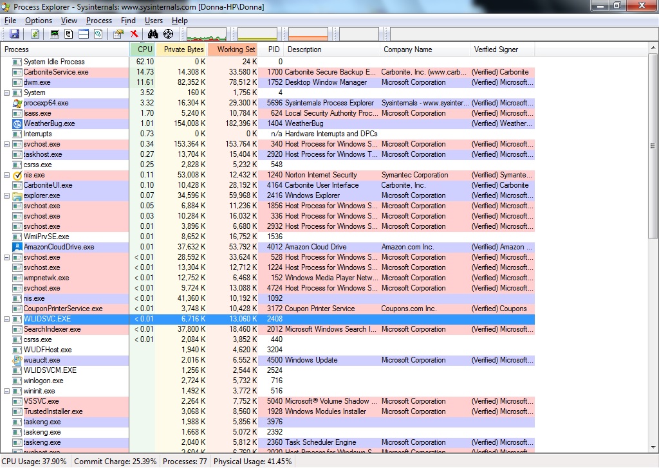Sort by the PID column header
Viewport: 659px width, 468px height.
(x=271, y=50)
